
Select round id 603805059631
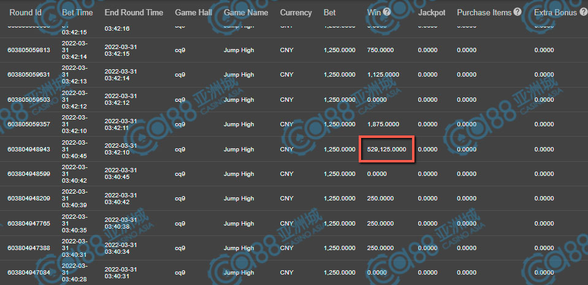pyautogui.click(x=29, y=75)
